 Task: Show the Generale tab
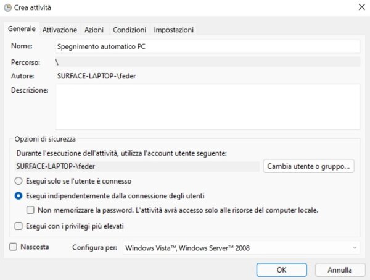pyautogui.click(x=22, y=28)
